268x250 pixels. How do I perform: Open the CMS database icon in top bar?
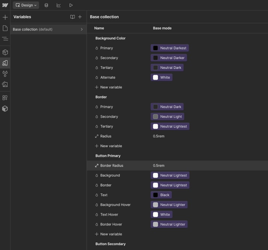click(46, 5)
